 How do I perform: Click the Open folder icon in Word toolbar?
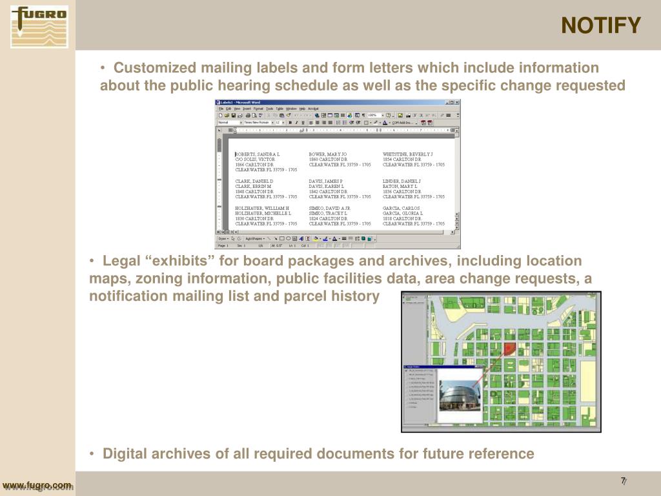(x=227, y=115)
